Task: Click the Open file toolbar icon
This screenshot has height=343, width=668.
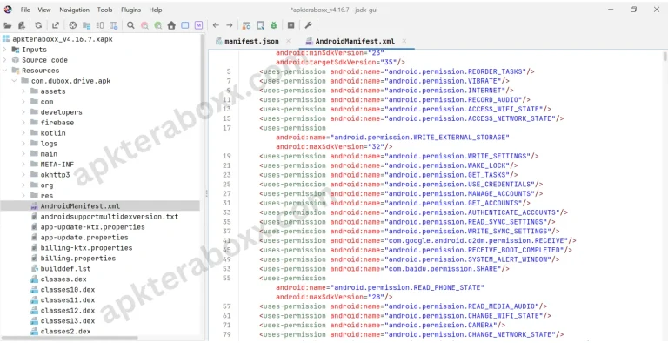Action: tap(7, 25)
